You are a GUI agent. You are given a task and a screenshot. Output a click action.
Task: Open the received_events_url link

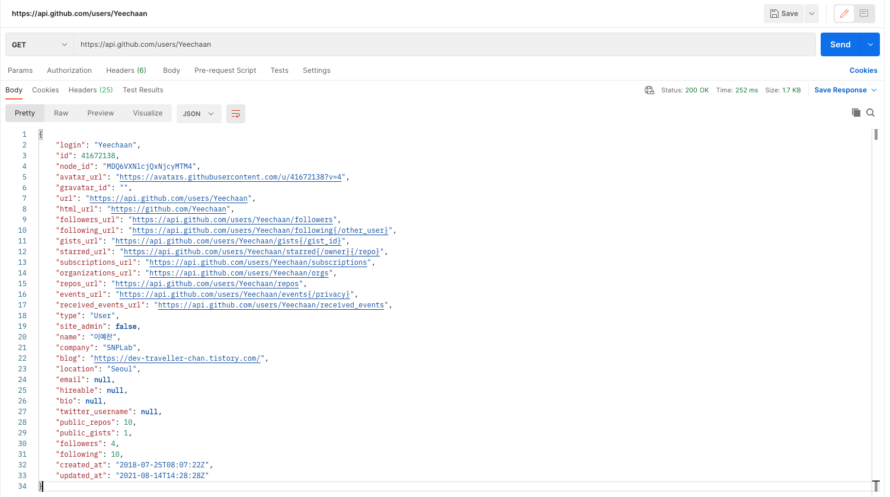click(x=271, y=305)
